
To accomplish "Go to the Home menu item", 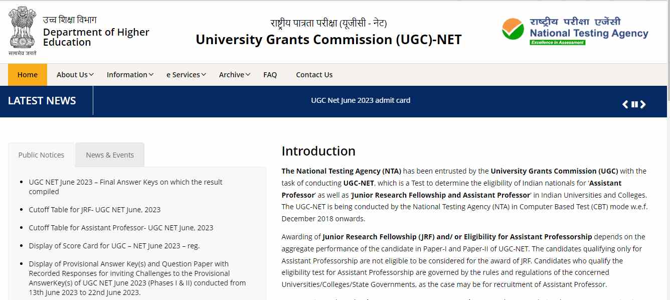I will click(x=28, y=75).
